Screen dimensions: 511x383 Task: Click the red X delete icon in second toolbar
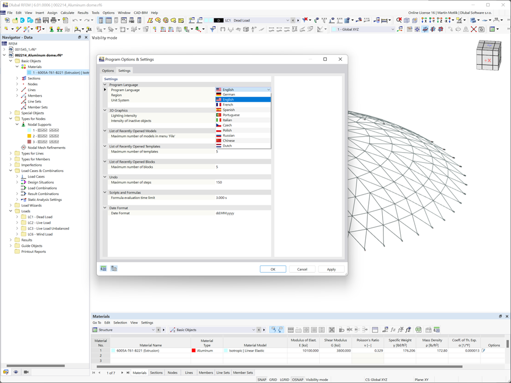[x=474, y=29]
